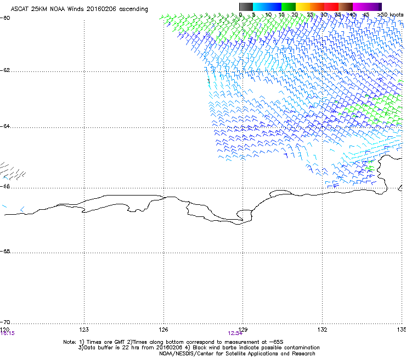
Task: Click the magenta 40-45 knots legend swatch
Action: pyautogui.click(x=360, y=7)
